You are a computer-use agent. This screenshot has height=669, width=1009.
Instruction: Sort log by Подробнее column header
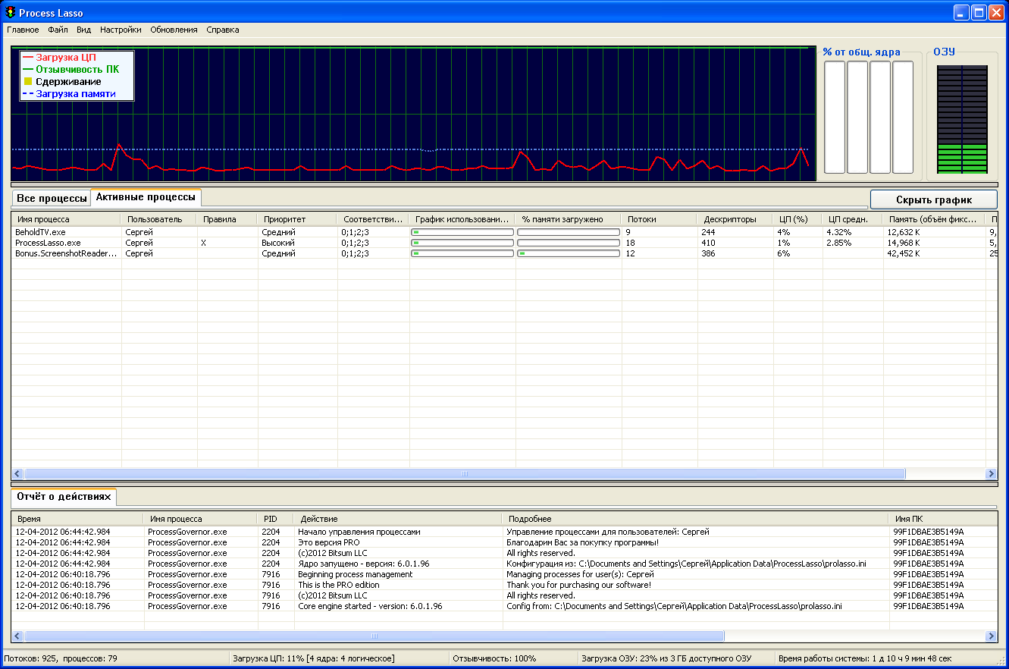[x=695, y=519]
